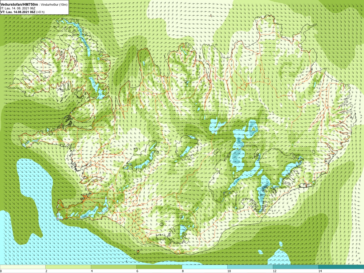The width and height of the screenshot is (364, 273).
Task: Select the teal 12–14 legend swatch
Action: click(x=296, y=267)
